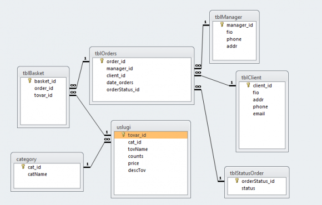Screen dimensions: 322x205
Task: Click the key icon beside client_id in tblClient
Action: 248,85
